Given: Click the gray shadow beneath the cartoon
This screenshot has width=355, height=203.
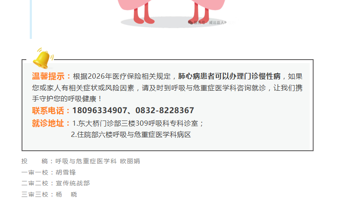Looking at the screenshot, I should pyautogui.click(x=174, y=23).
